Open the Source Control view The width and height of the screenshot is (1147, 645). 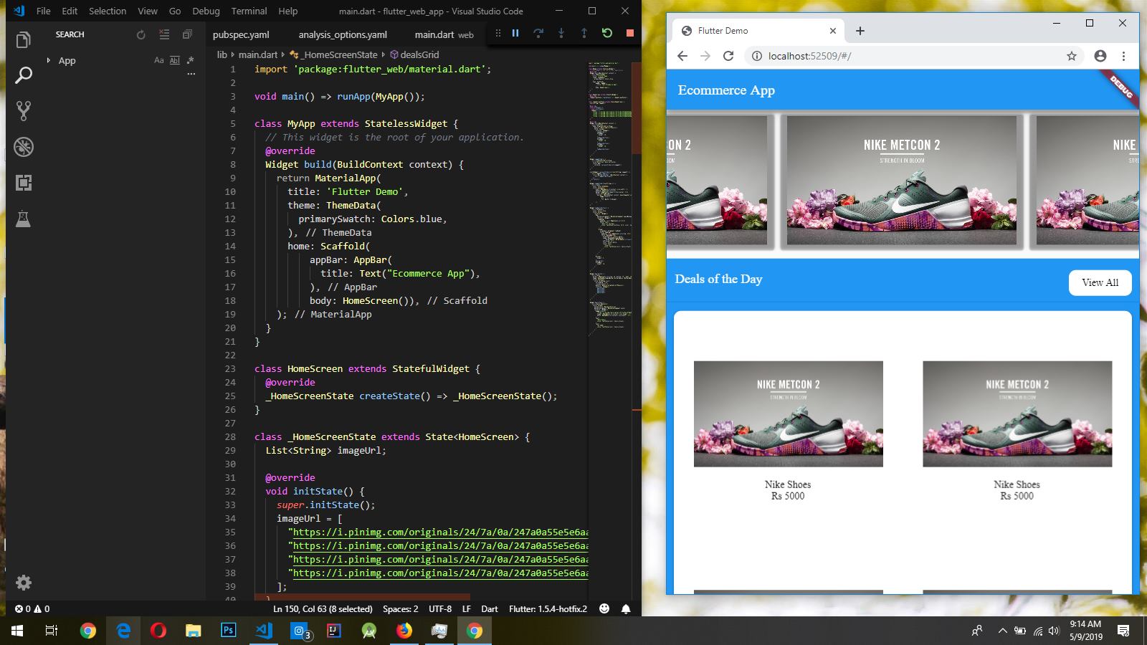(x=24, y=111)
